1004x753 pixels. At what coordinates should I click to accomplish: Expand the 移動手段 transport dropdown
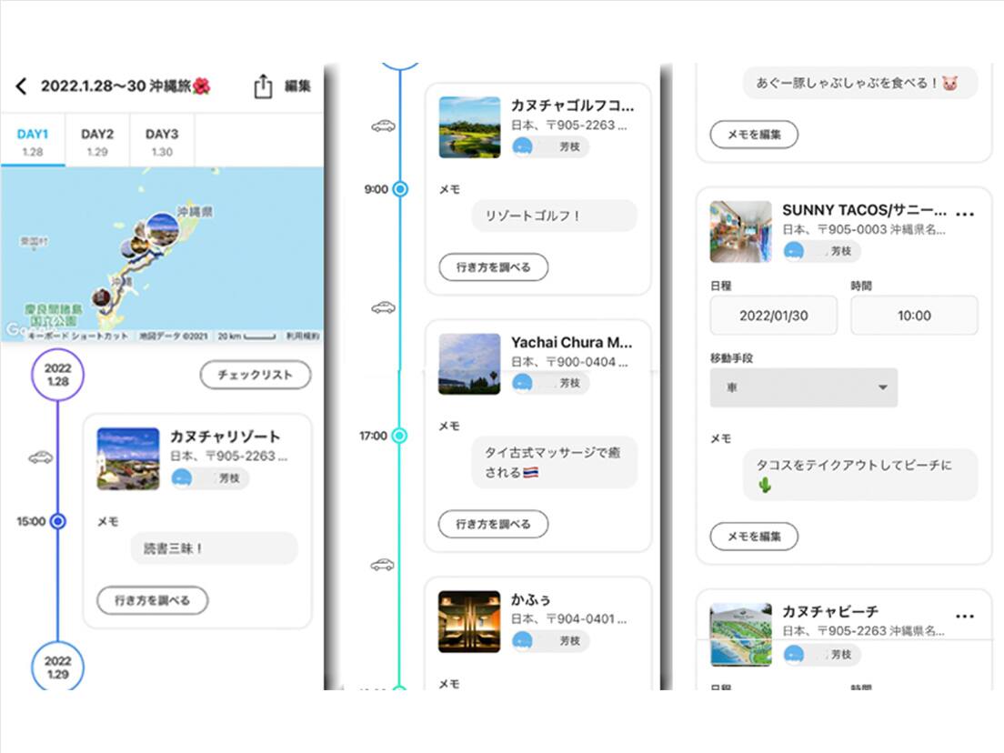(803, 387)
